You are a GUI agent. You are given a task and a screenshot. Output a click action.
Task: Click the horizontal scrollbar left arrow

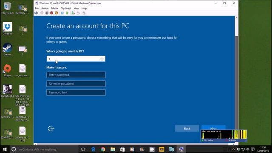35,144
